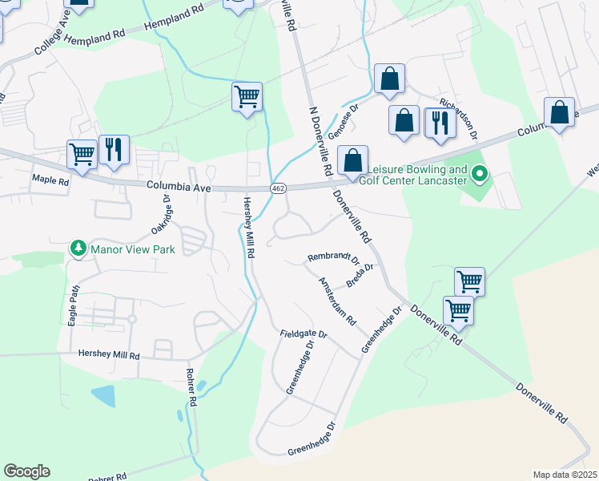Viewport: 599px width, 481px height.
Task: Click the route 462 shield on Columbia Ave
Action: [278, 188]
